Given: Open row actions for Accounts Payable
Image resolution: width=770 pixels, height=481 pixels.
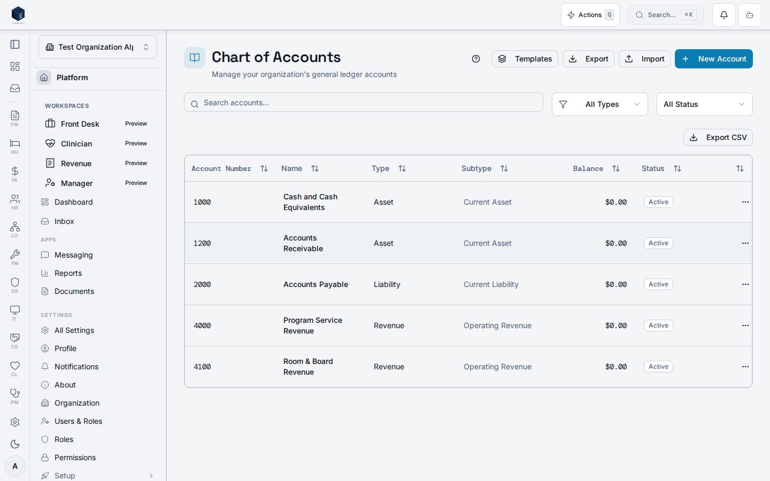Looking at the screenshot, I should coord(745,284).
